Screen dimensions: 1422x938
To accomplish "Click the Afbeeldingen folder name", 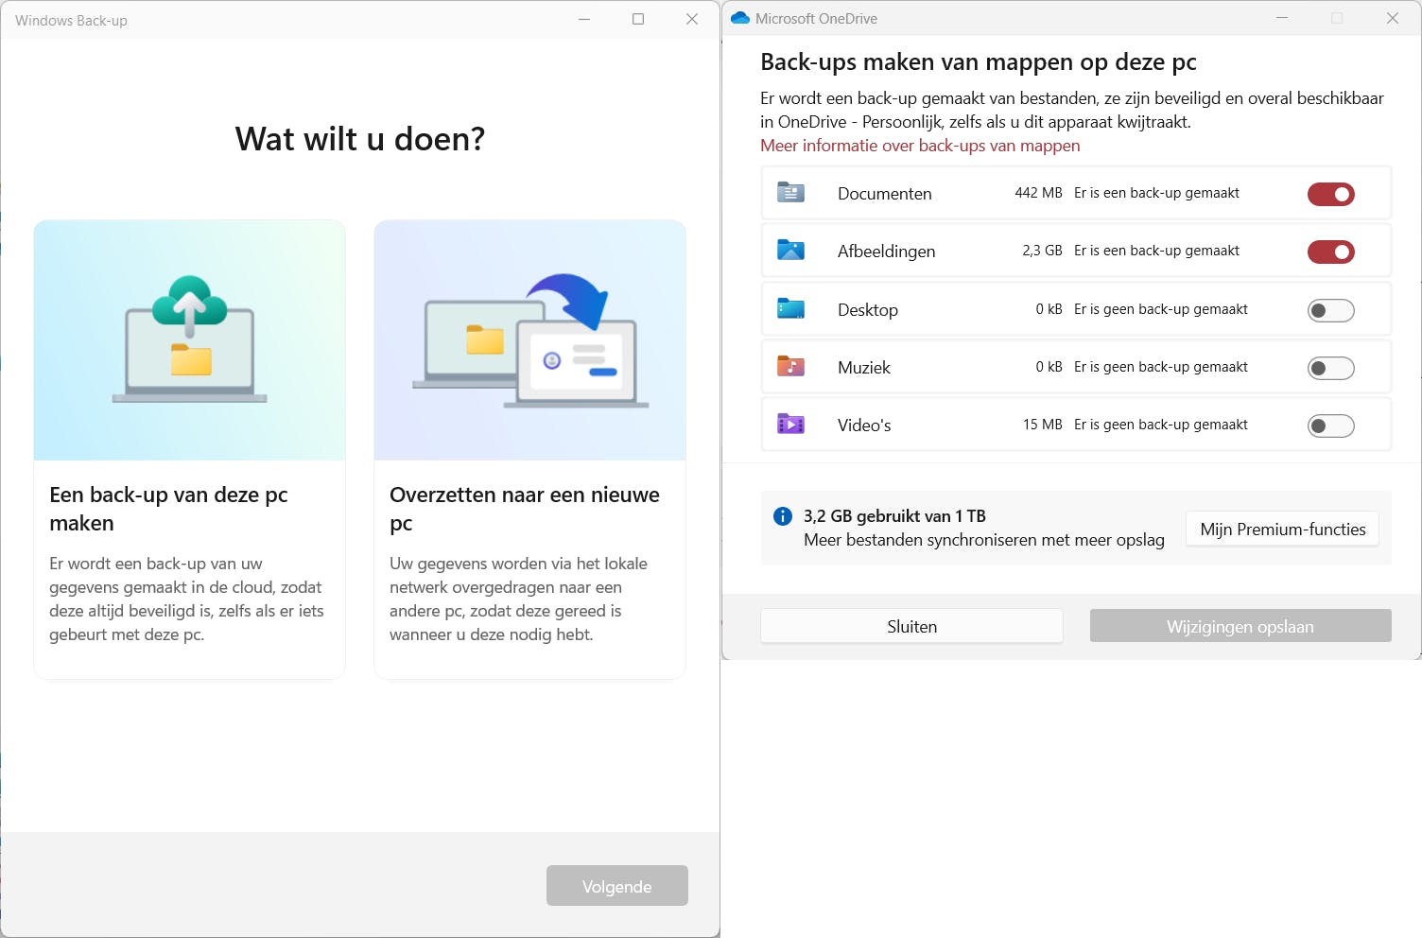I will [x=887, y=252].
